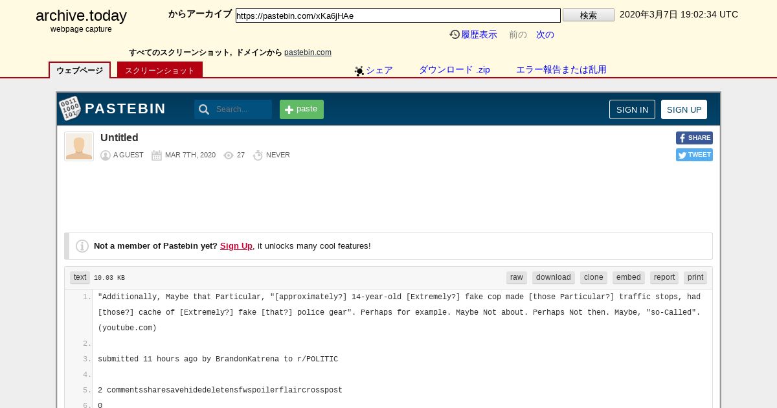
Task: Switch to the スクリーンショット tab
Action: point(160,70)
